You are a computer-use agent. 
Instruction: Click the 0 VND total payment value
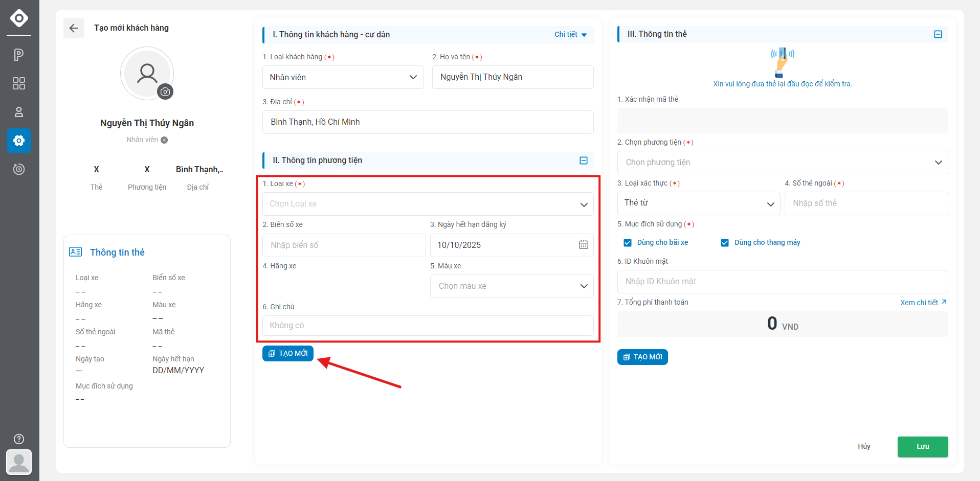point(783,324)
